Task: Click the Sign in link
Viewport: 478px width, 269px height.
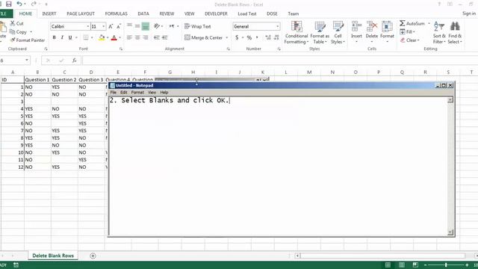Action: 469,13
